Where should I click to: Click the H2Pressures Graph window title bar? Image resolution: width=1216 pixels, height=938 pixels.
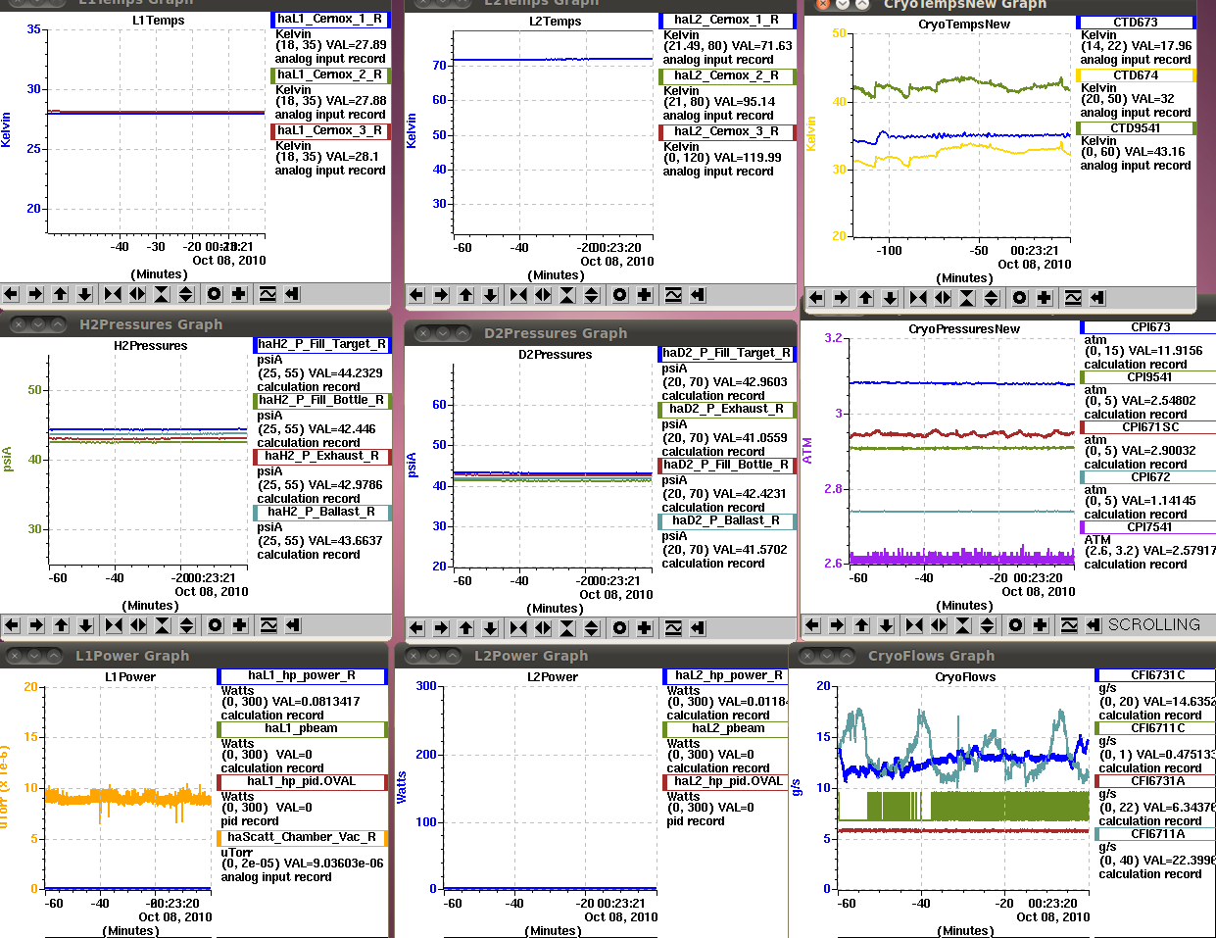(x=196, y=324)
